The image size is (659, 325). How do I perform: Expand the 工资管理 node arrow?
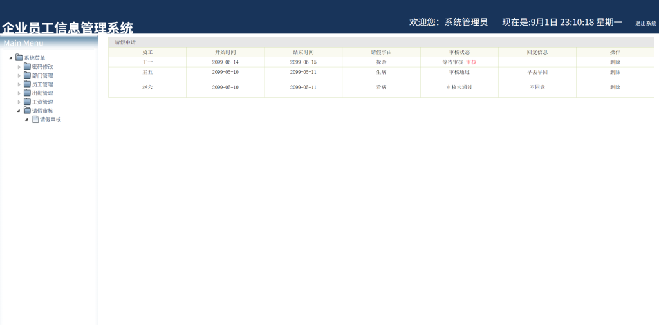tap(19, 102)
